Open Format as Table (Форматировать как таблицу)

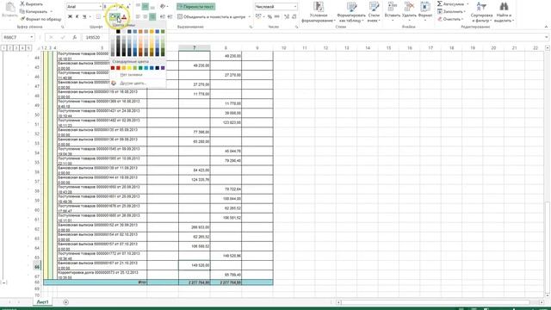(x=350, y=12)
